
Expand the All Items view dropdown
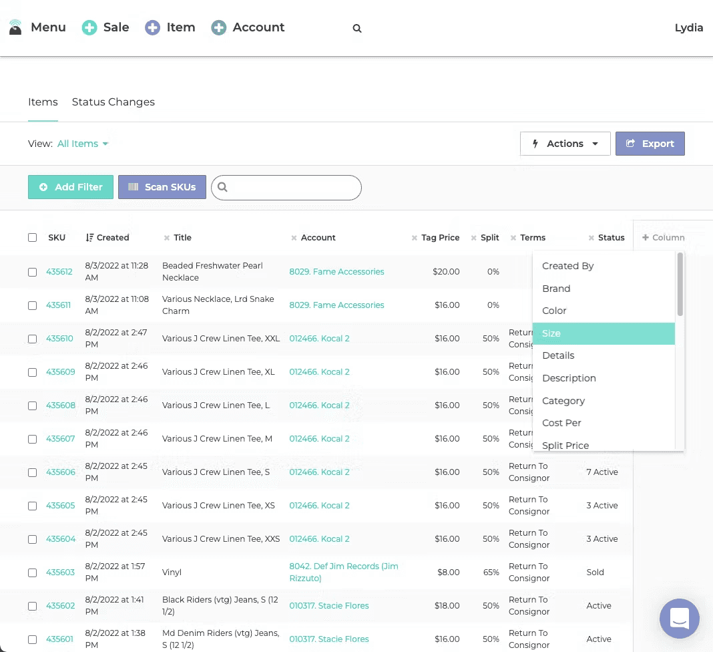click(x=83, y=144)
